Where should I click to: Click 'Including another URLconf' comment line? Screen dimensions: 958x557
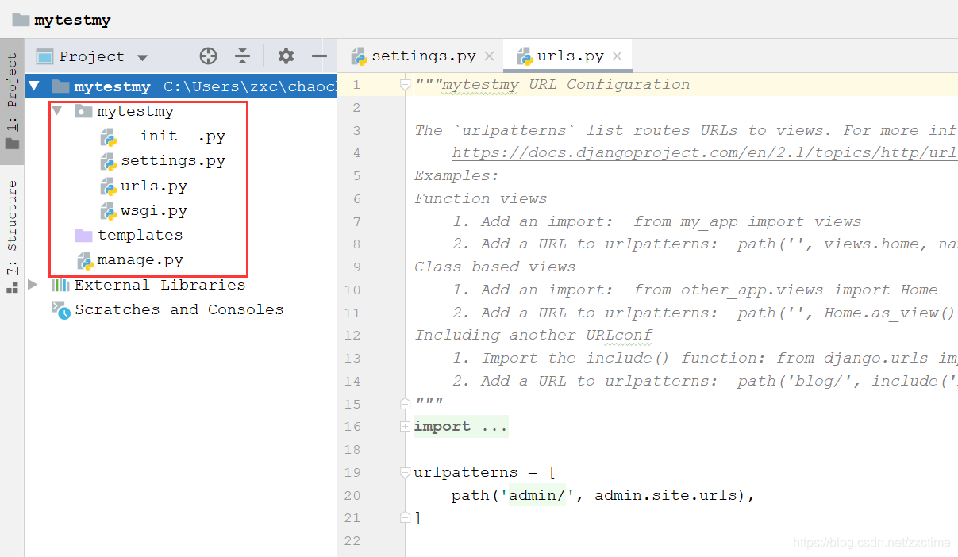pyautogui.click(x=533, y=335)
